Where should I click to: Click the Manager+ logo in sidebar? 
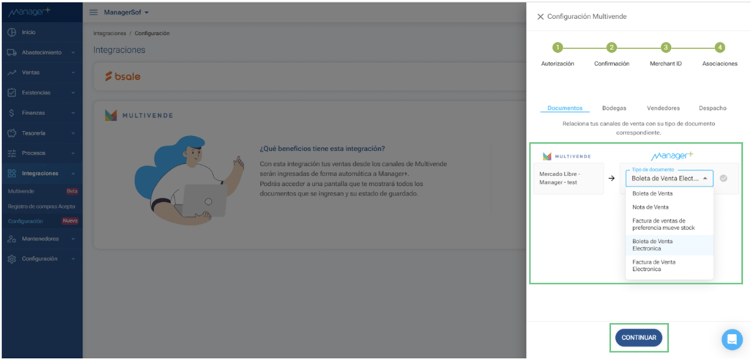(29, 12)
